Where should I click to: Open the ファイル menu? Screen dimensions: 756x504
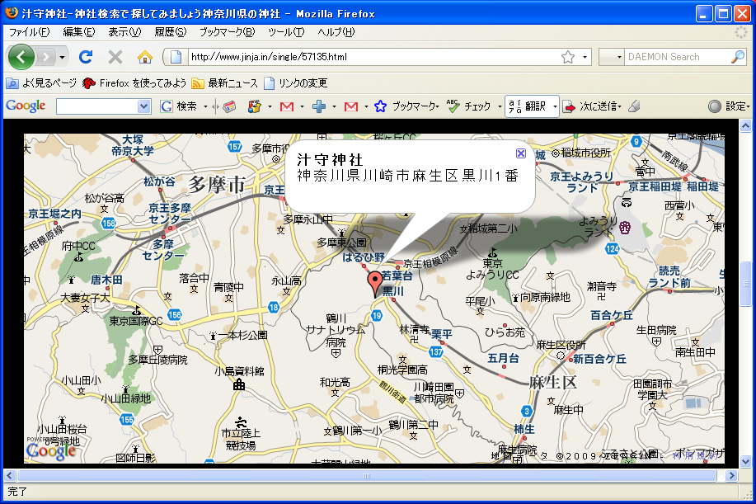pyautogui.click(x=29, y=32)
